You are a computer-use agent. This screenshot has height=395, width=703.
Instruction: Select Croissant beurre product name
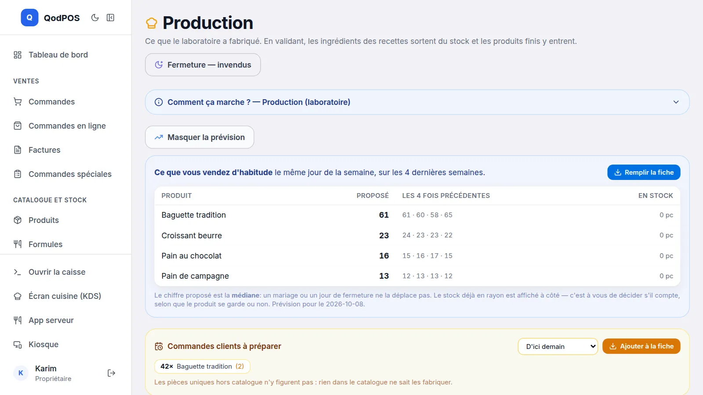coord(192,236)
